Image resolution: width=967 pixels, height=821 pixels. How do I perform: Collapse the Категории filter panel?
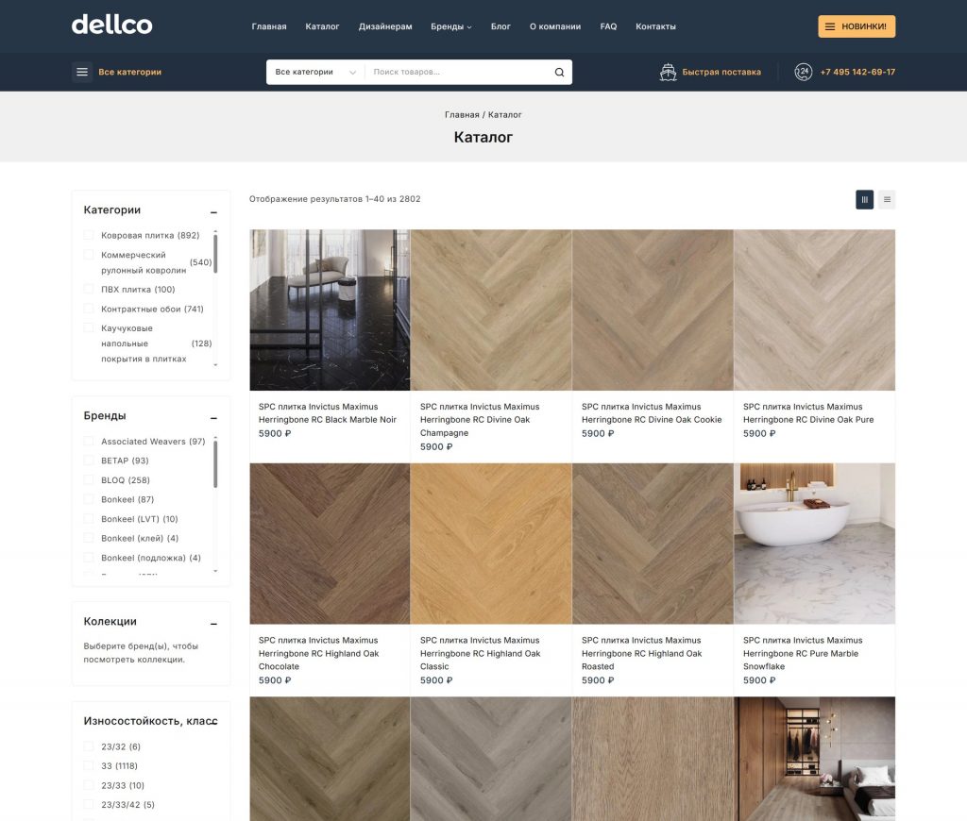click(213, 212)
